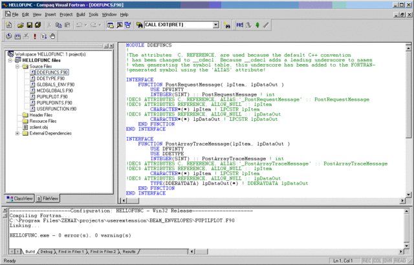Click the Open file folder icon
414x265 pixels.
pos(20,25)
